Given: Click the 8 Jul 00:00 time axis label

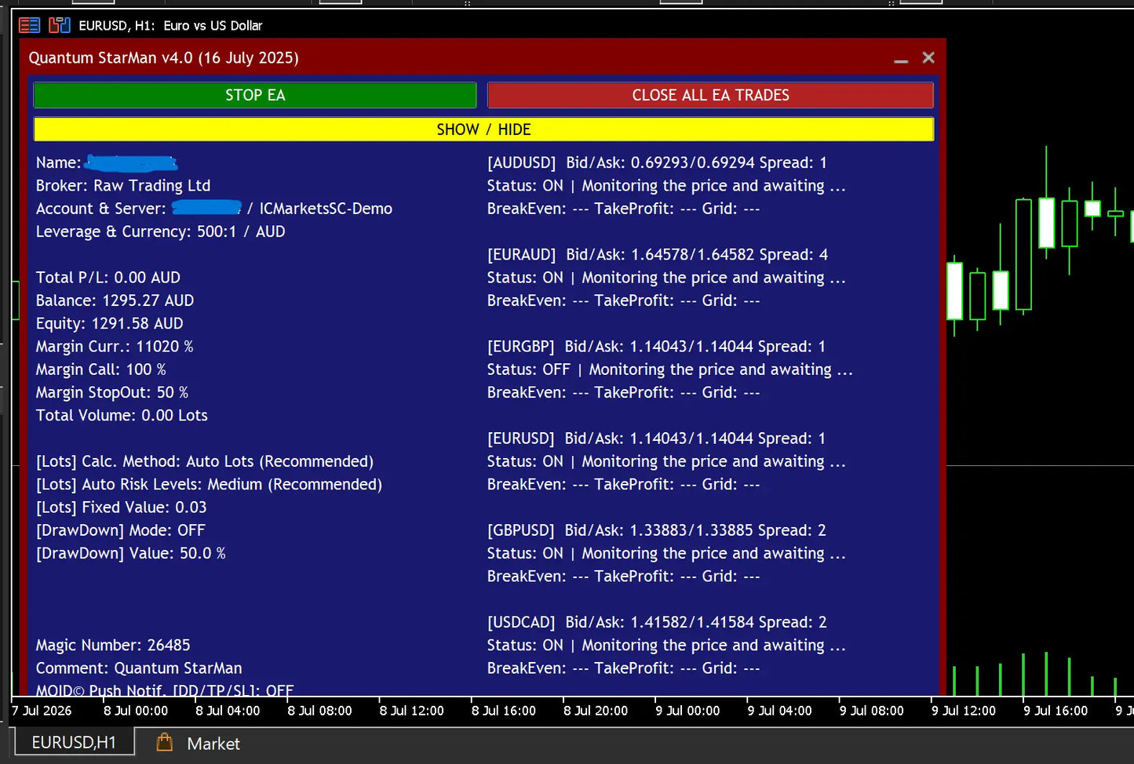Looking at the screenshot, I should click(136, 711).
